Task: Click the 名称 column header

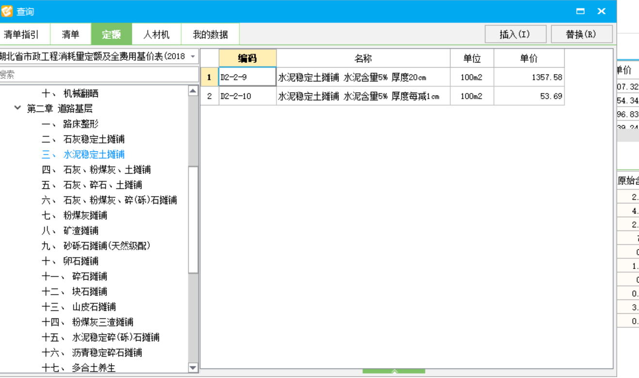Action: pos(363,59)
